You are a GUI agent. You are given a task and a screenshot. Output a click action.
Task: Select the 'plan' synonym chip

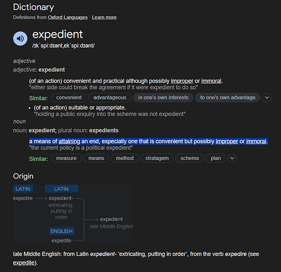[216, 158]
